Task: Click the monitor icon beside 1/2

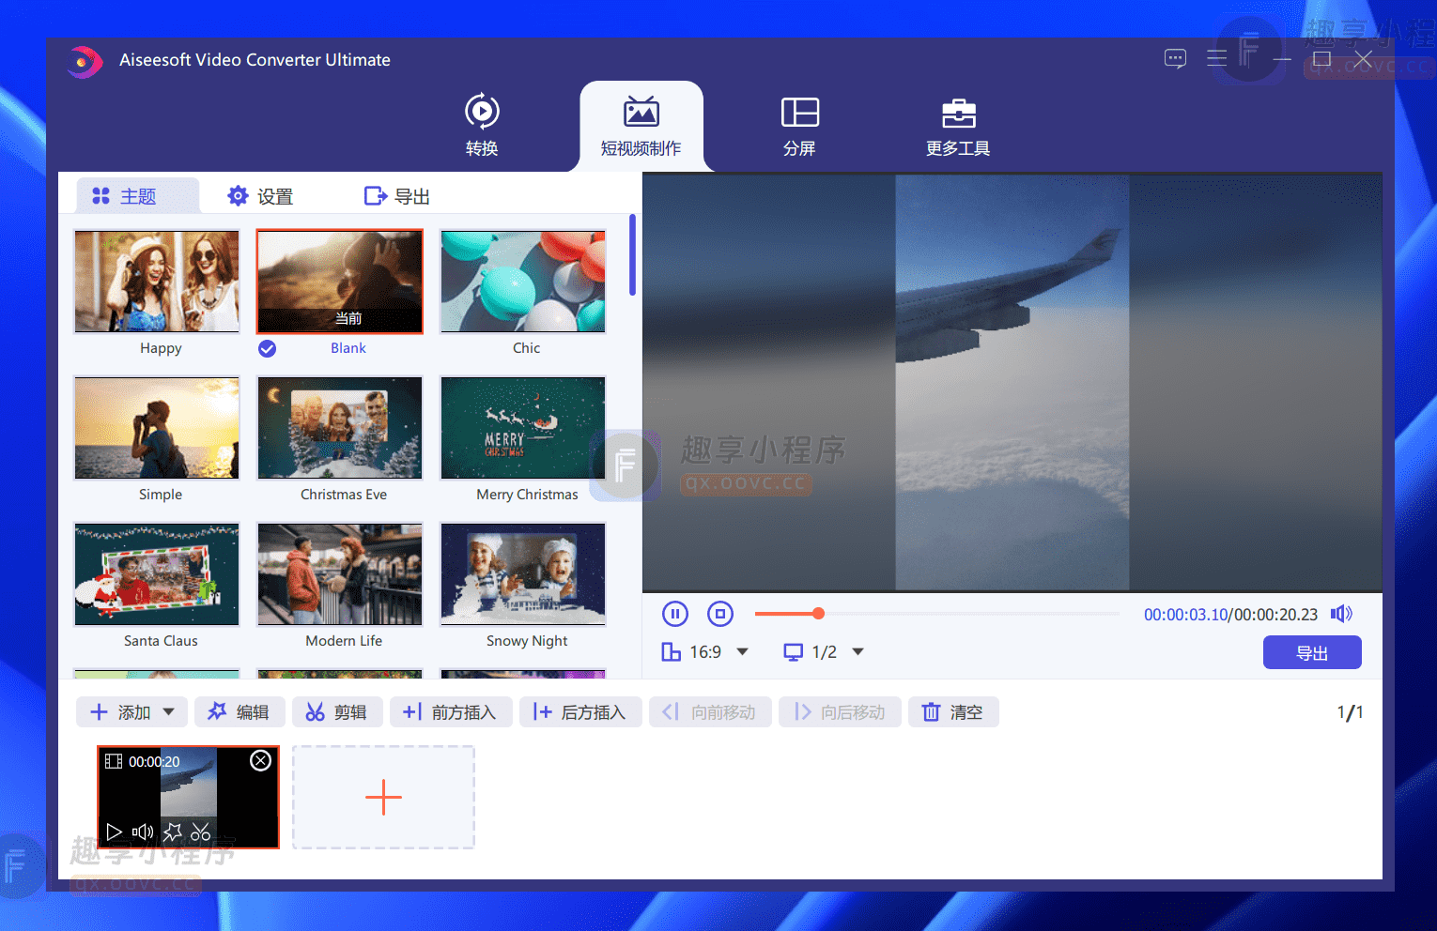Action: (x=794, y=651)
